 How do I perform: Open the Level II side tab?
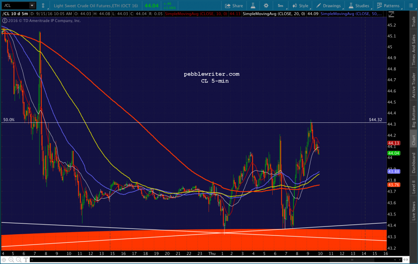pos(414,186)
